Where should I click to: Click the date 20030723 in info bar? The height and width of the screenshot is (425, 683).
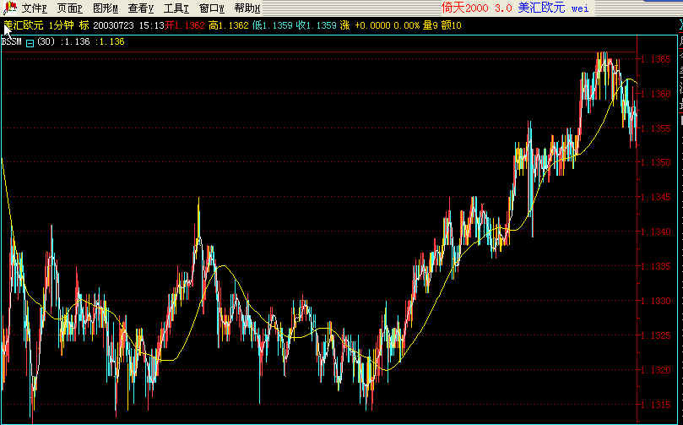click(x=113, y=25)
